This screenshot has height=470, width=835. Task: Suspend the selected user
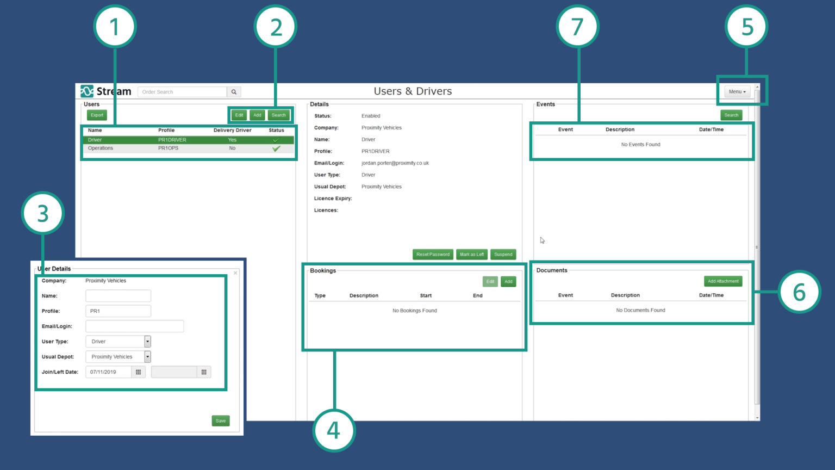point(503,254)
